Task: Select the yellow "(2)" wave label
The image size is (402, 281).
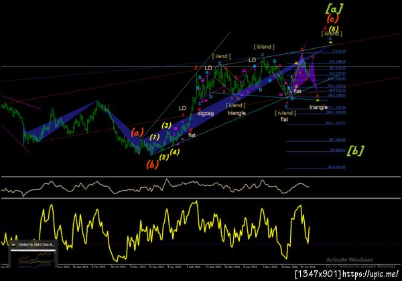Action: pos(164,157)
